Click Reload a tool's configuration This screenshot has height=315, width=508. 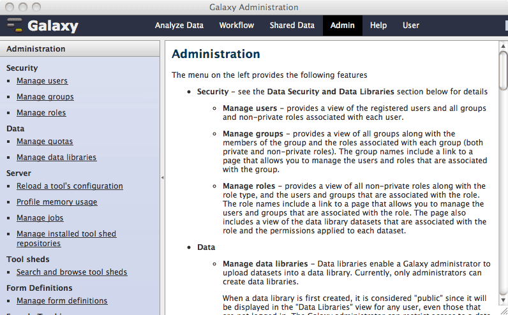pos(70,186)
